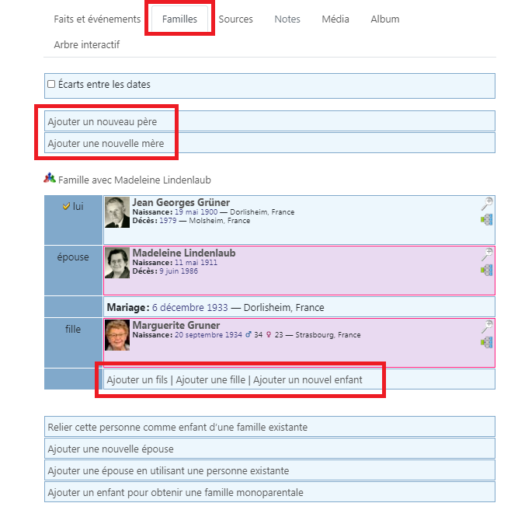Select the Album tab
Viewport: 511px width, 510px height.
point(384,19)
